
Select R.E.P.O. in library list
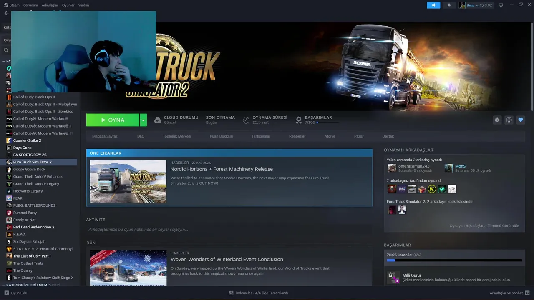click(x=19, y=234)
